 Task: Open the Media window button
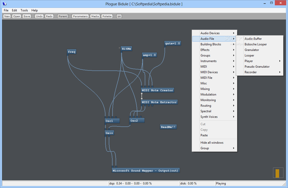coord(95,16)
